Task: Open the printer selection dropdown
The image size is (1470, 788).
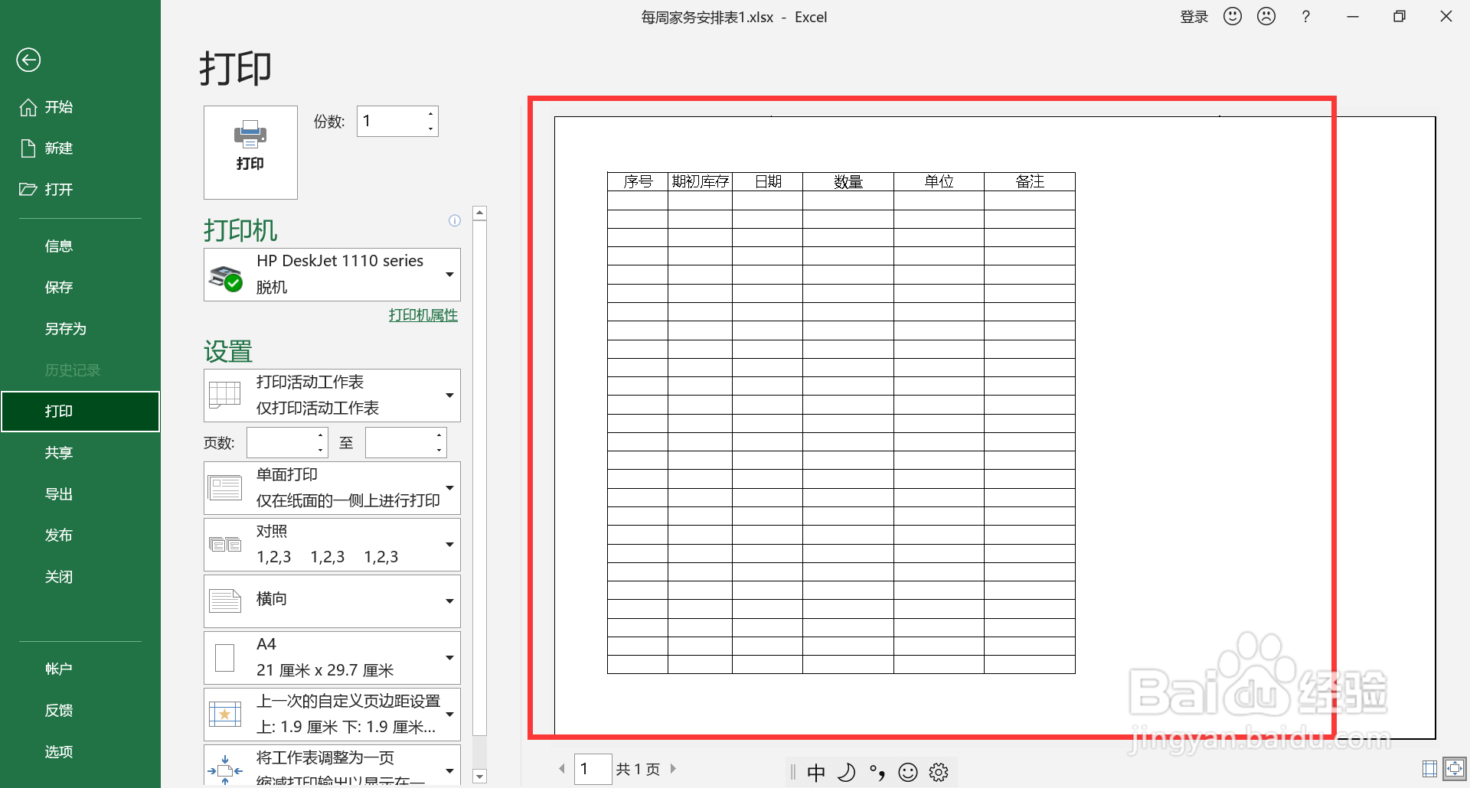Action: (x=450, y=274)
